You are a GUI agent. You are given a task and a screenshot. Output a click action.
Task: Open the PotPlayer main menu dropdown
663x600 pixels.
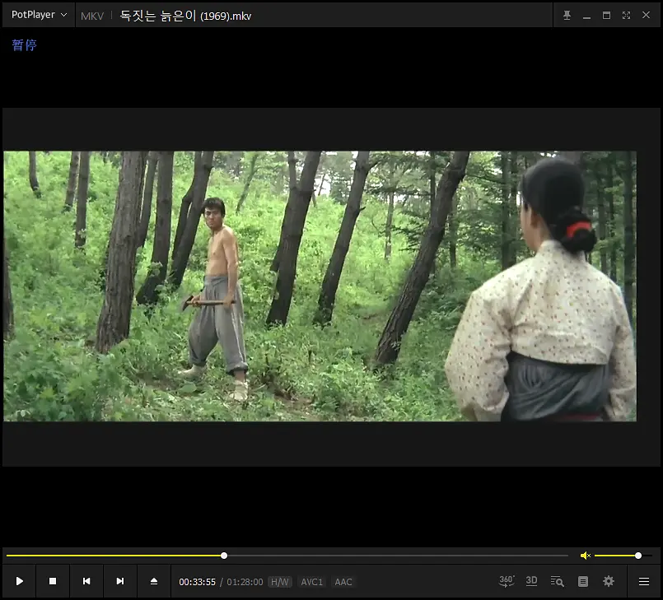tap(39, 15)
